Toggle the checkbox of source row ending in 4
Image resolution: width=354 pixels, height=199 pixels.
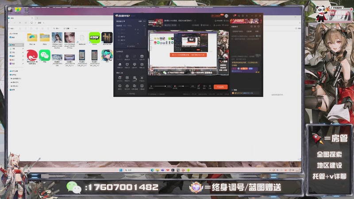pyautogui.click(x=119, y=40)
